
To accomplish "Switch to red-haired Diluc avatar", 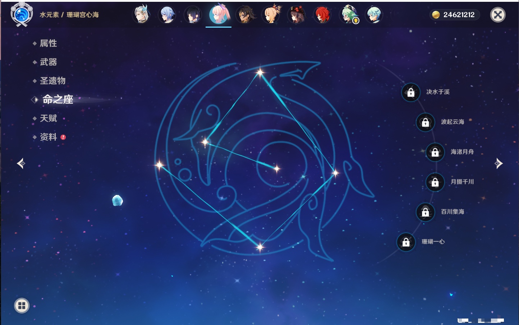I will [322, 15].
